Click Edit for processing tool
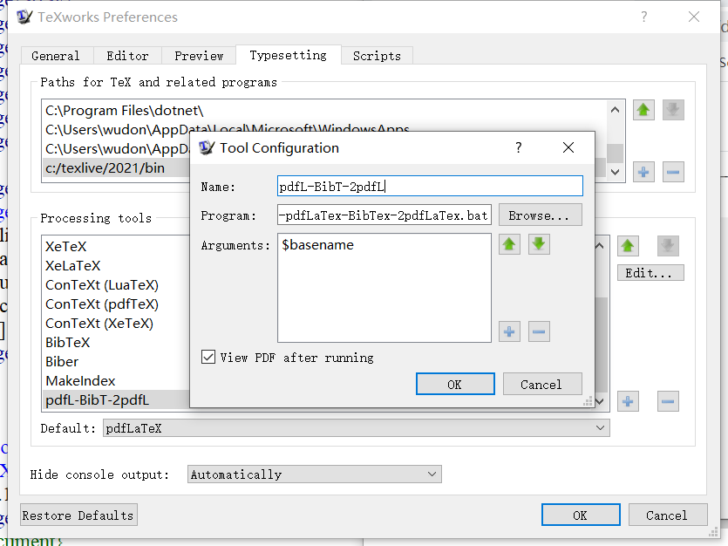The image size is (728, 546). point(650,273)
